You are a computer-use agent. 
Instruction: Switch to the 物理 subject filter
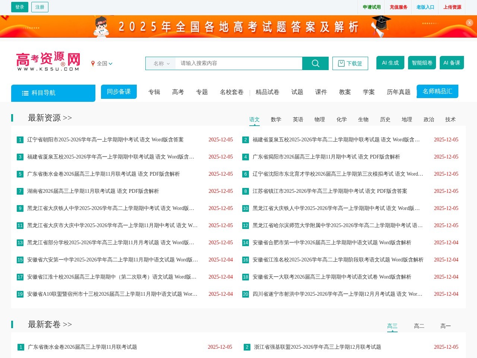click(x=320, y=119)
